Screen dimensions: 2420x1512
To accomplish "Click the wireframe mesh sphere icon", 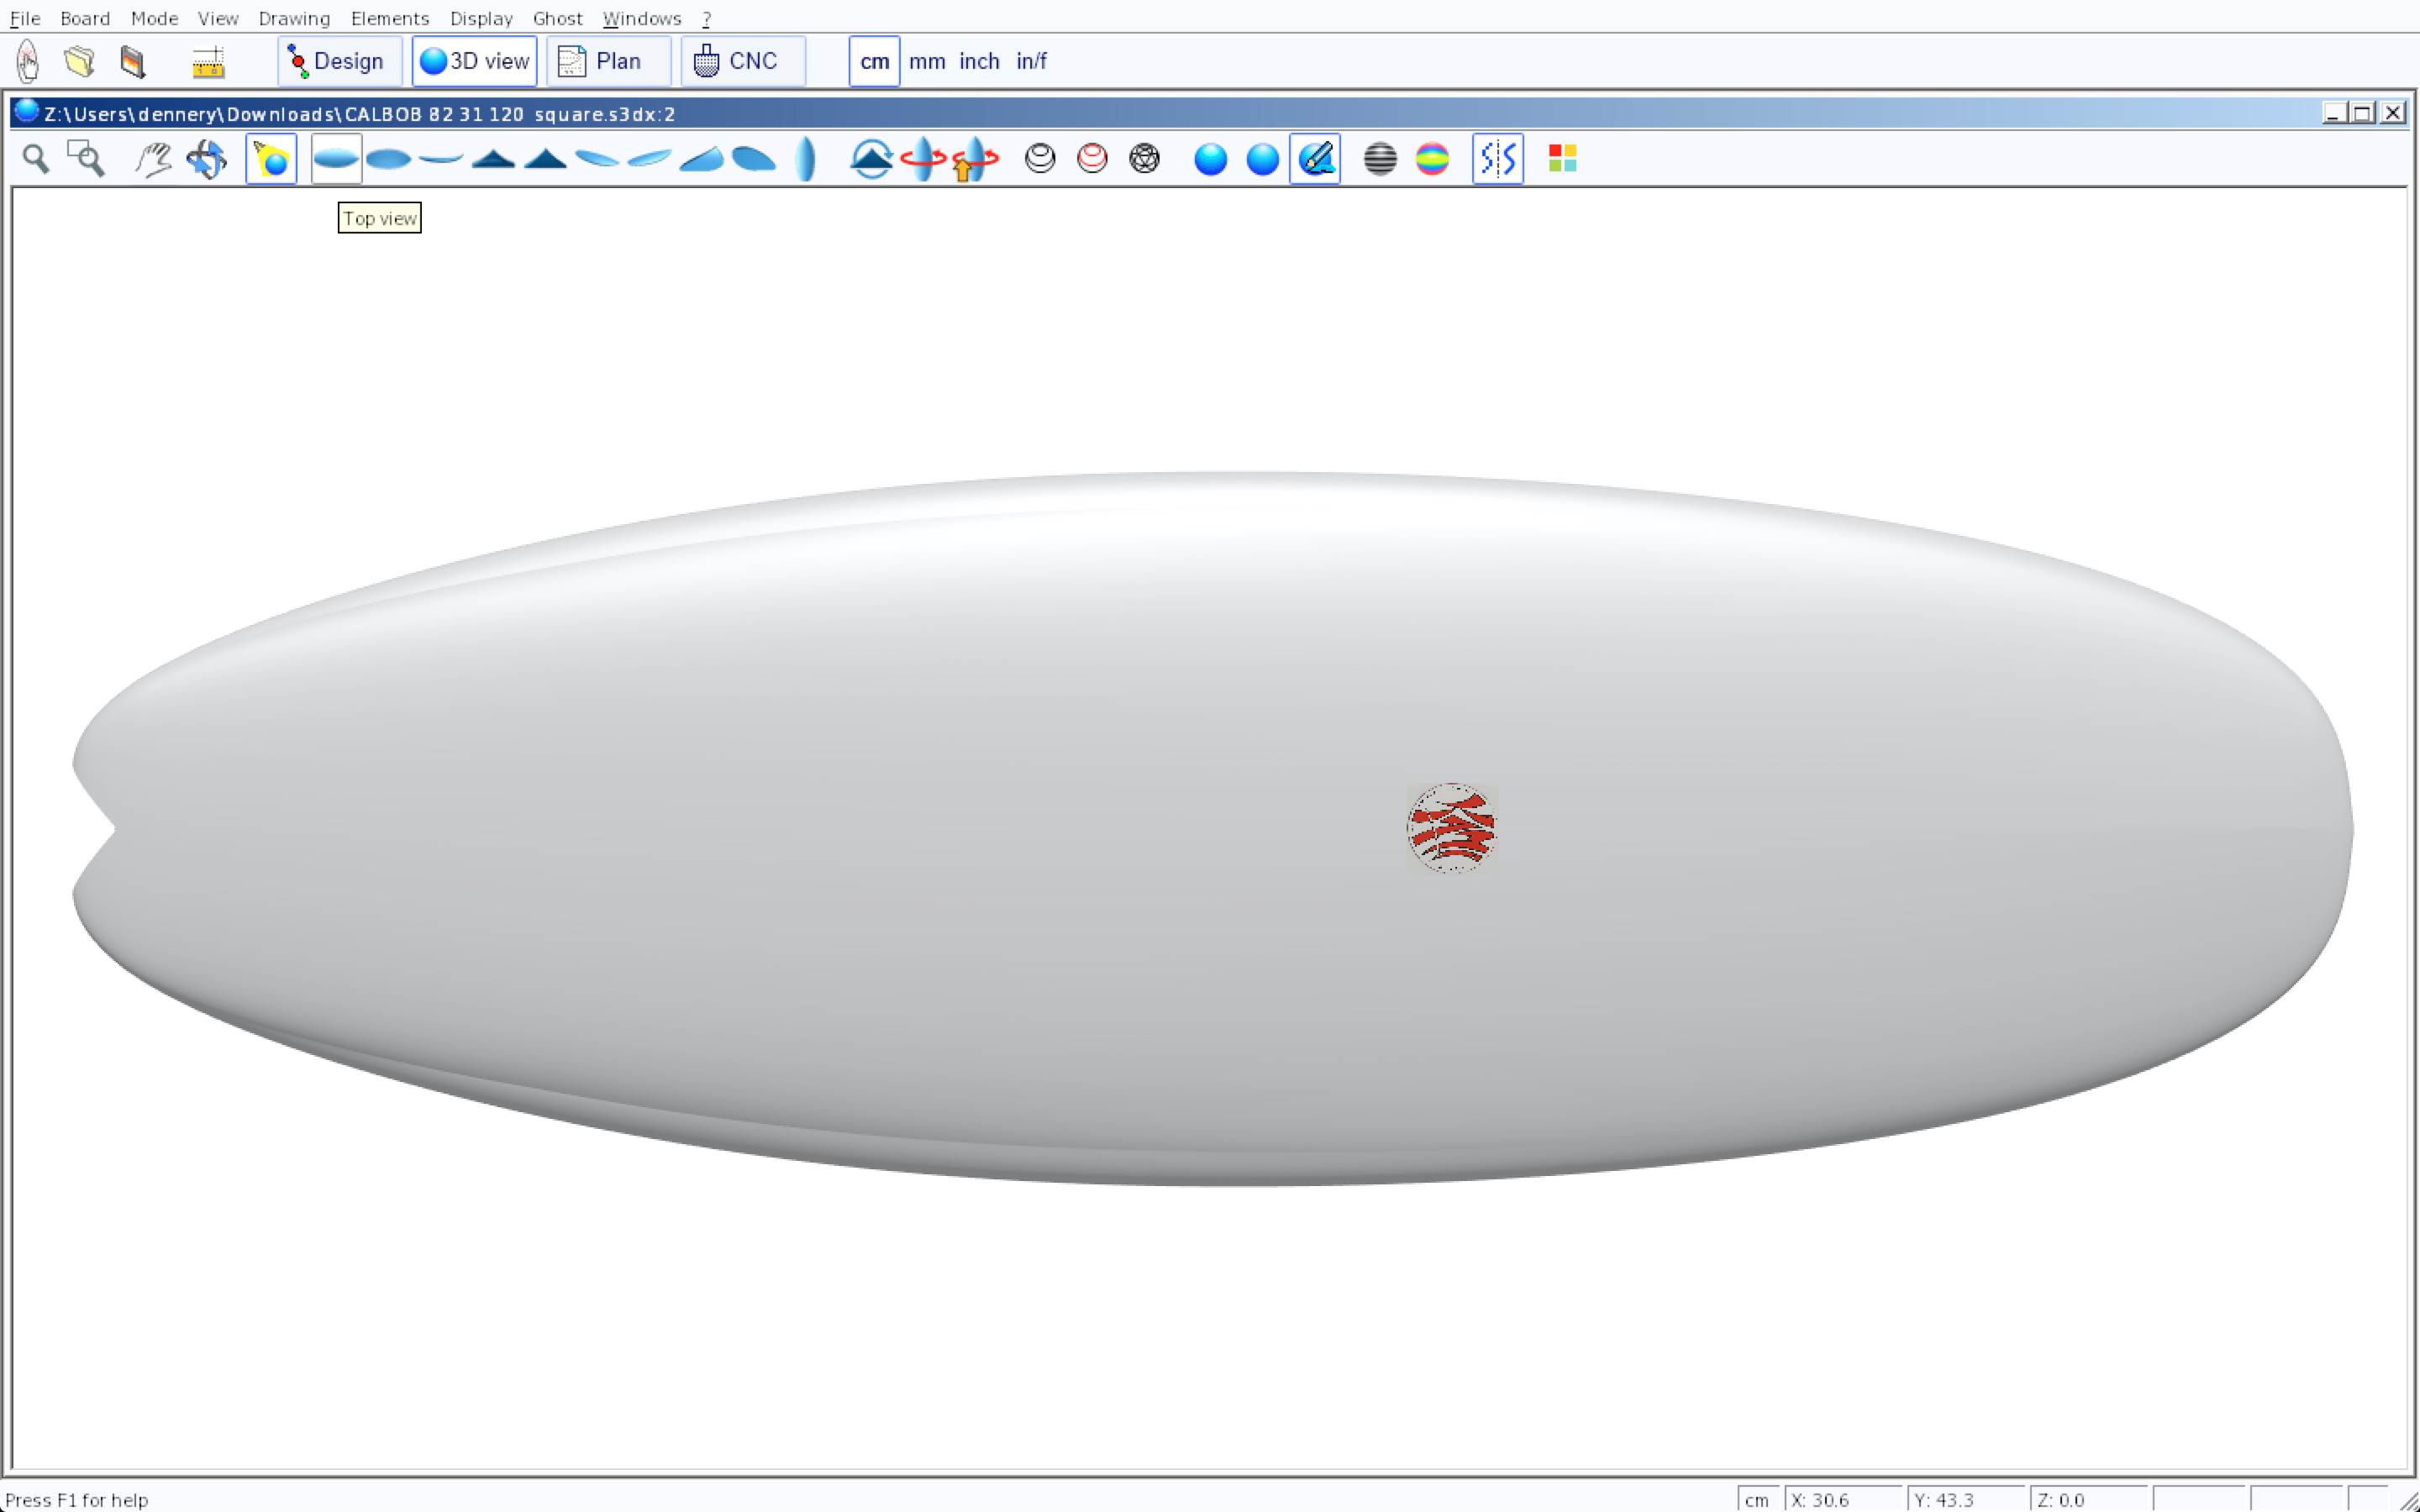I will coord(1144,159).
